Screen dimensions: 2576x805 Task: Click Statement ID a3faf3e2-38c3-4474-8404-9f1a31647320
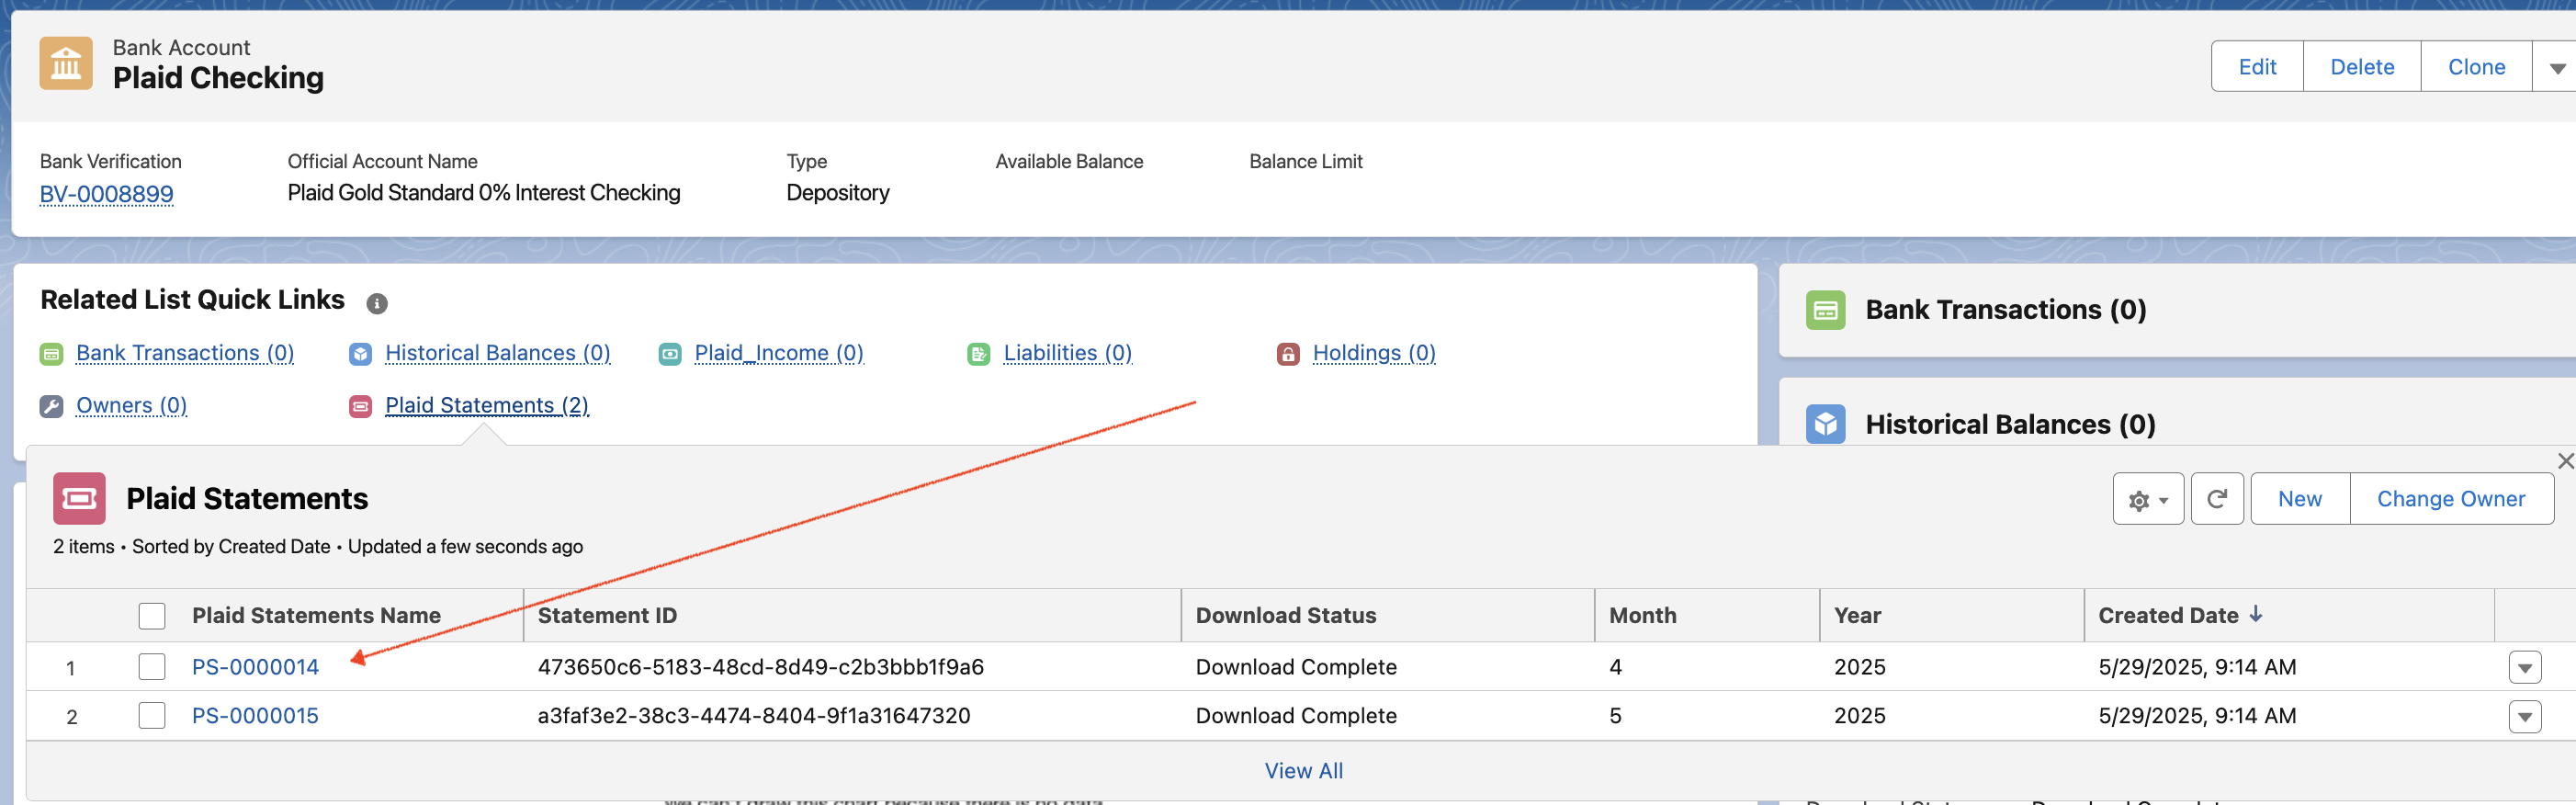pos(754,716)
